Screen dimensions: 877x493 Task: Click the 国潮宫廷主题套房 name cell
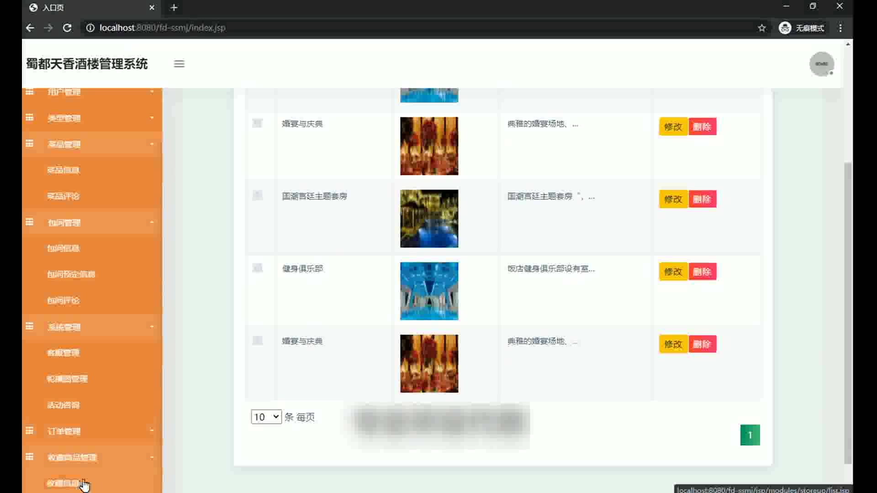pyautogui.click(x=314, y=196)
